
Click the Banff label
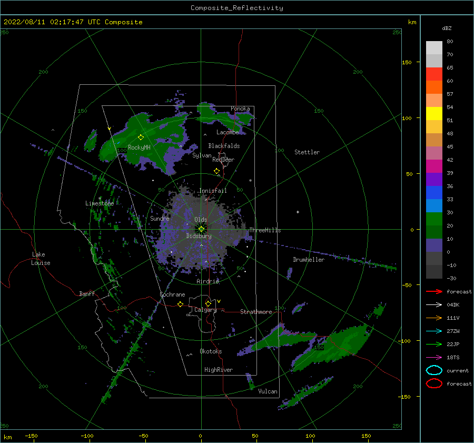pyautogui.click(x=87, y=293)
